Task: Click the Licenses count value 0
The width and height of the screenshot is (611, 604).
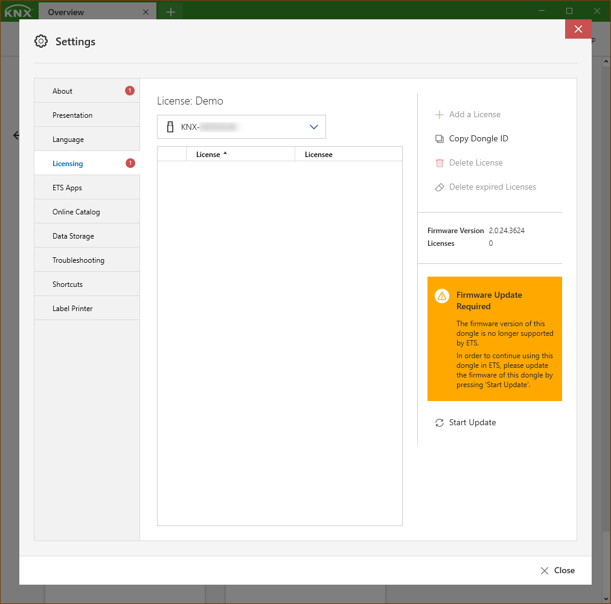Action: (491, 243)
